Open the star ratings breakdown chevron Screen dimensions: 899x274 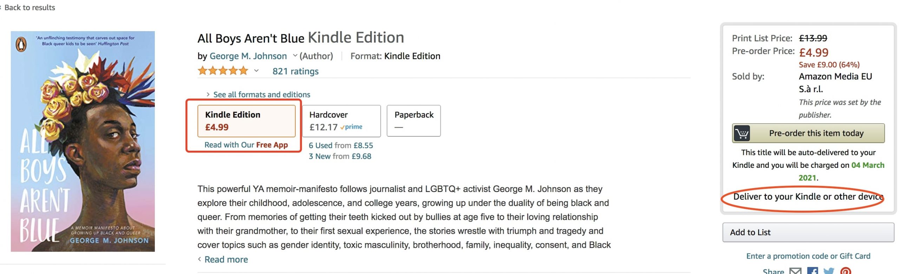(x=256, y=71)
